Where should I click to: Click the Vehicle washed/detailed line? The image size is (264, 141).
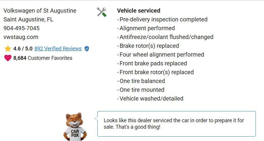pyautogui.click(x=151, y=98)
